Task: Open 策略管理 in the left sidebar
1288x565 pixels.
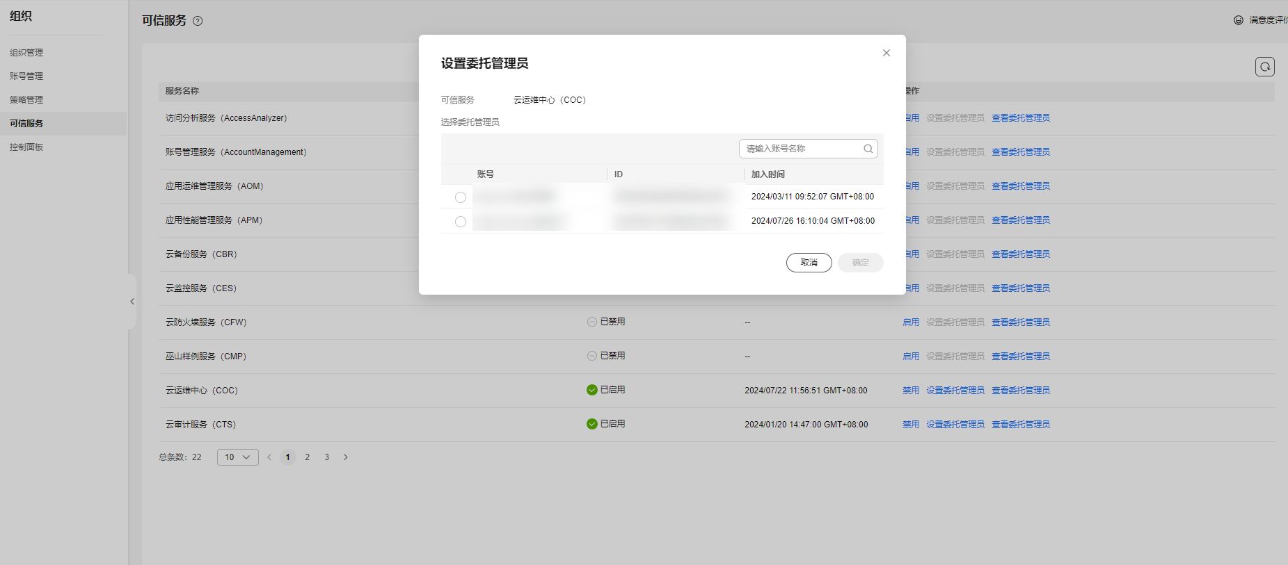Action: click(26, 100)
